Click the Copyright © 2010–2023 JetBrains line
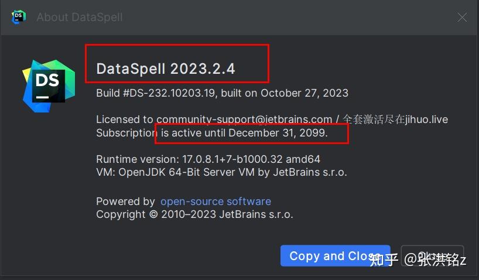This screenshot has width=479, height=280. click(194, 214)
